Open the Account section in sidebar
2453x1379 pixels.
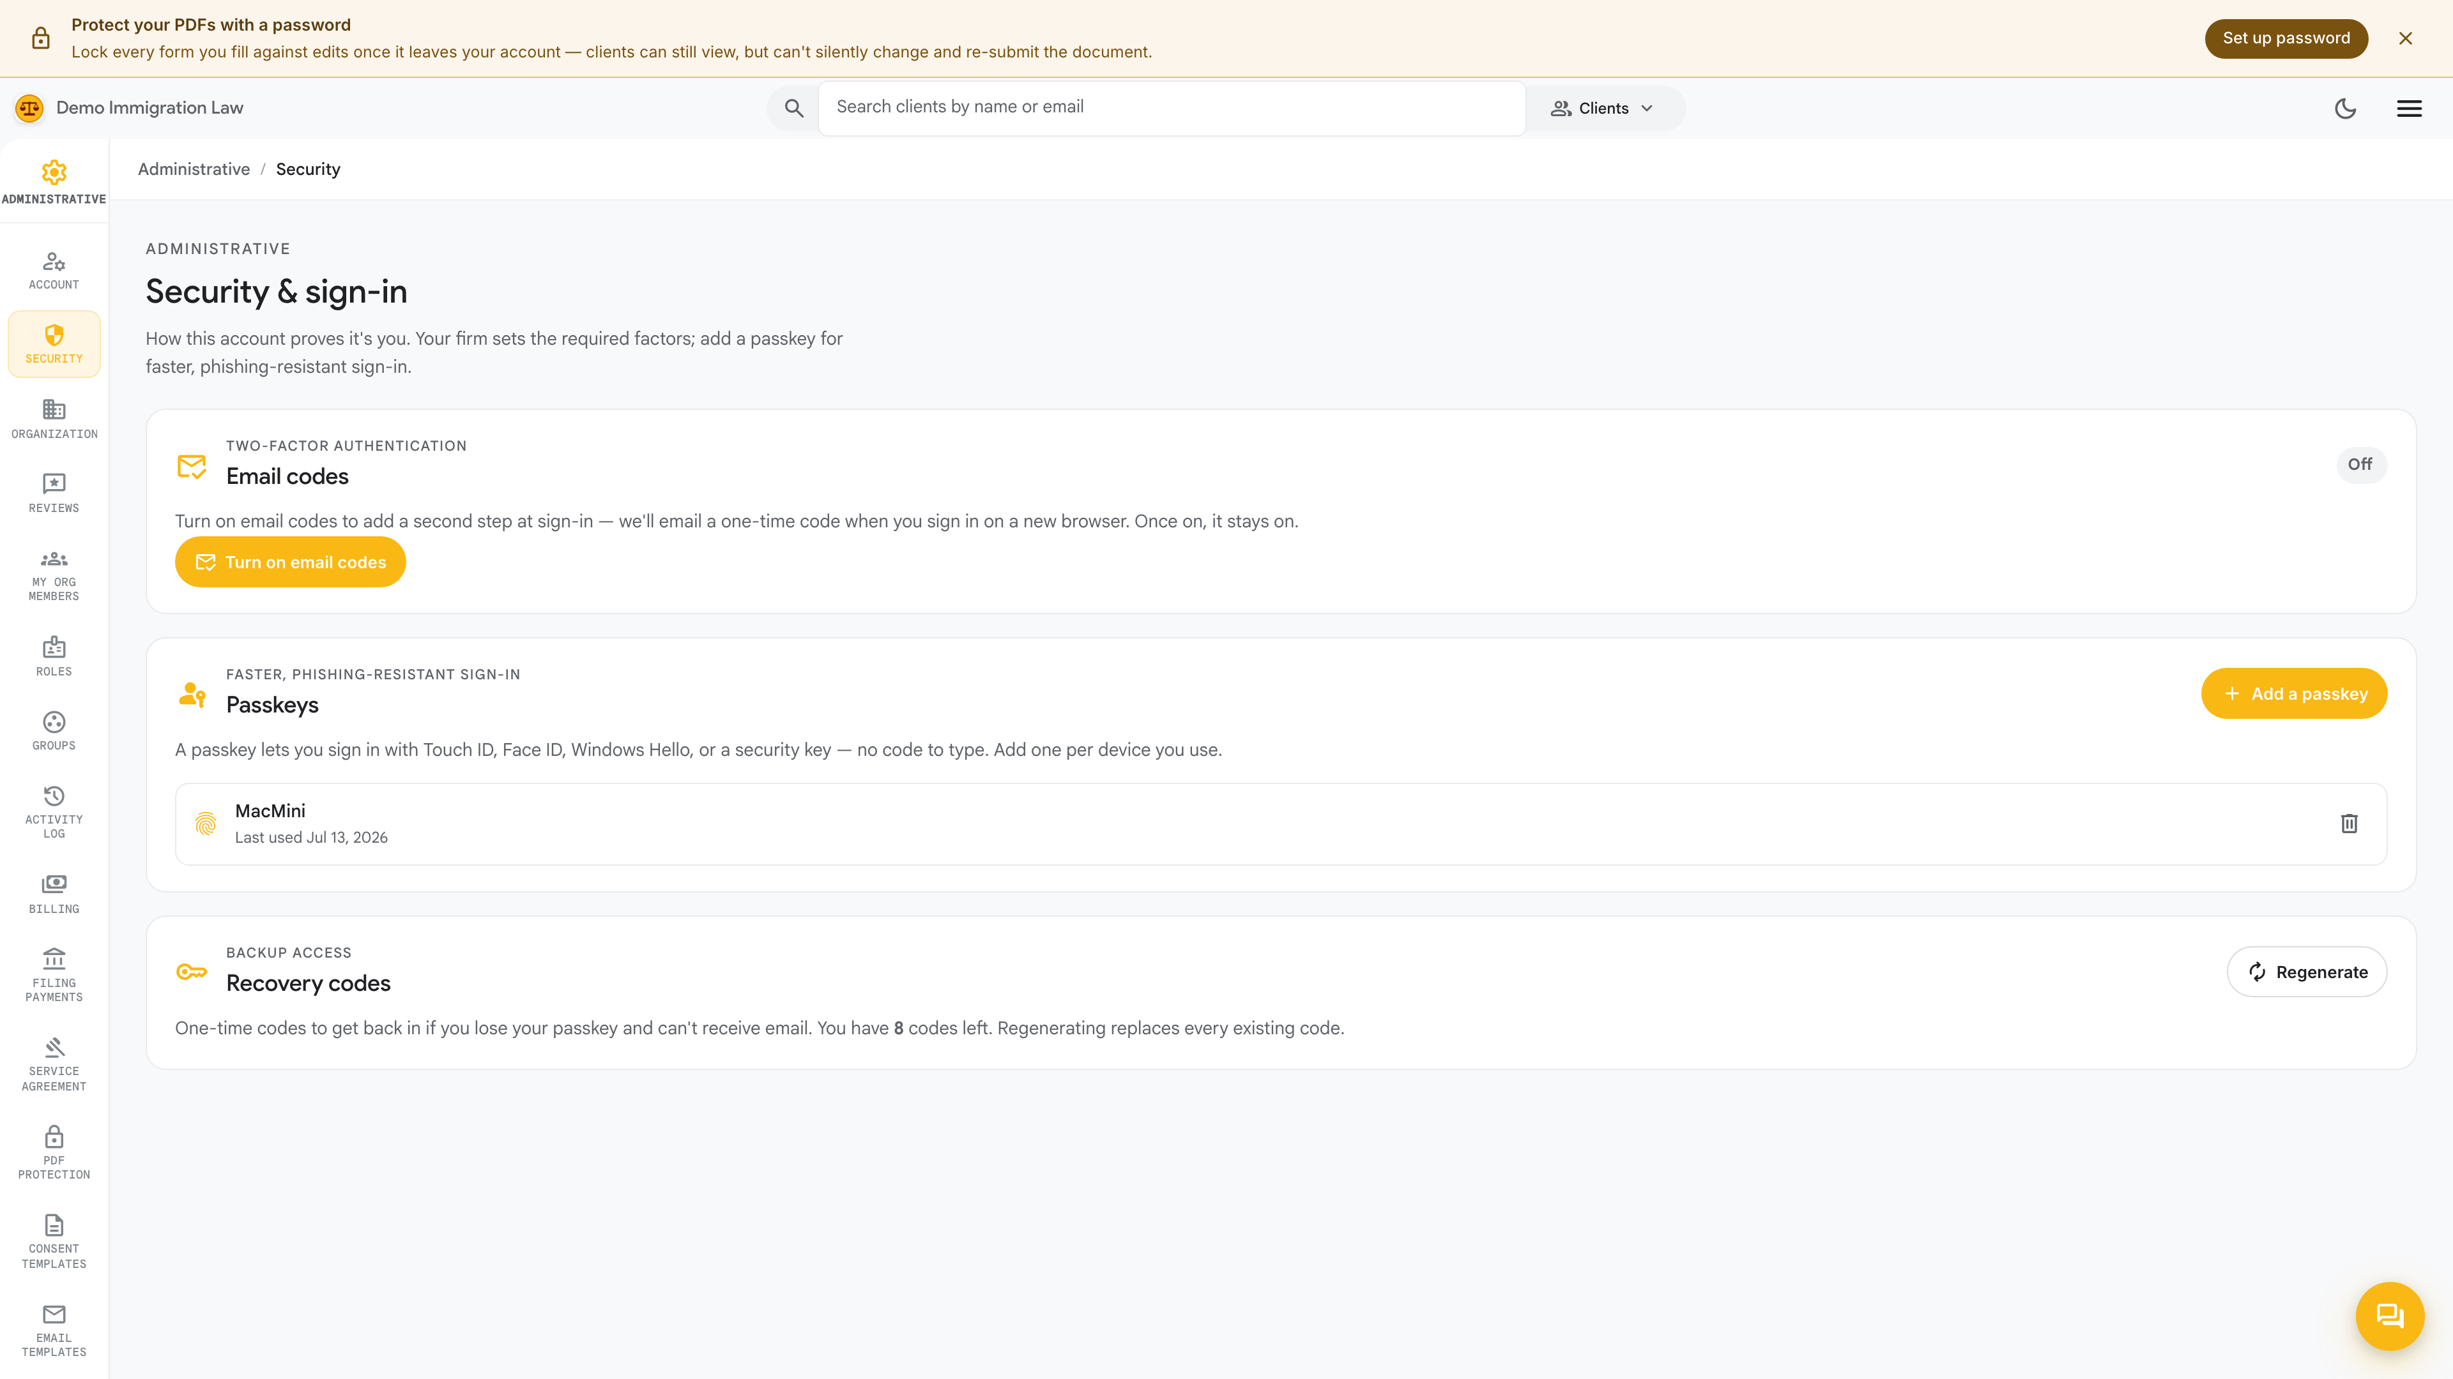click(x=54, y=270)
